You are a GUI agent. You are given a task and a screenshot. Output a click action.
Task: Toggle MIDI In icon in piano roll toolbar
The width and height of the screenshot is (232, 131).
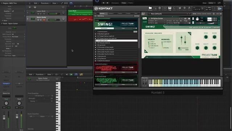pos(71,74)
